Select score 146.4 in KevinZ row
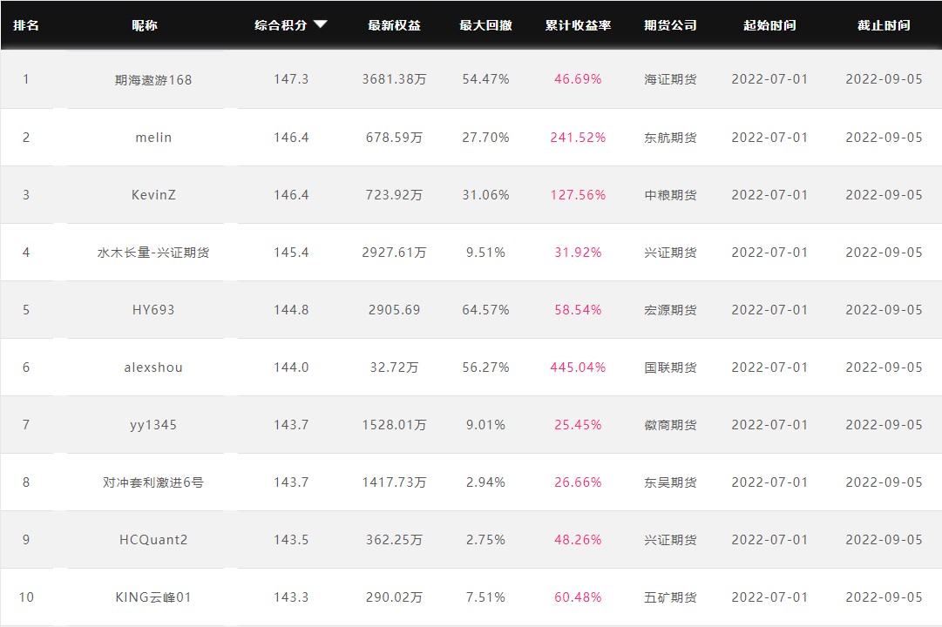This screenshot has width=942, height=627. pos(291,195)
